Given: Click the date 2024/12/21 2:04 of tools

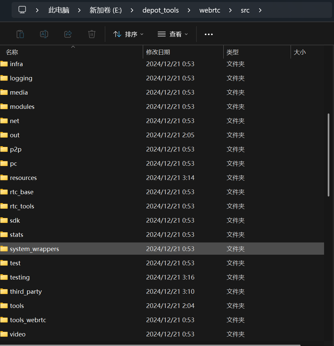Looking at the screenshot, I should click(x=170, y=306).
